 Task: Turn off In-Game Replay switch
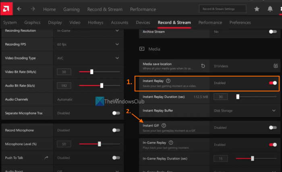pyautogui.click(x=273, y=145)
